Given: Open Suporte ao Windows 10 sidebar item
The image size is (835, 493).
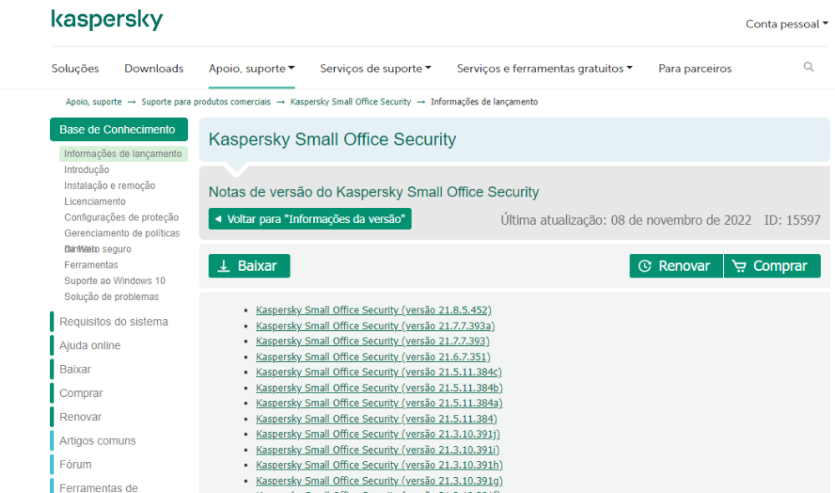Looking at the screenshot, I should (114, 281).
